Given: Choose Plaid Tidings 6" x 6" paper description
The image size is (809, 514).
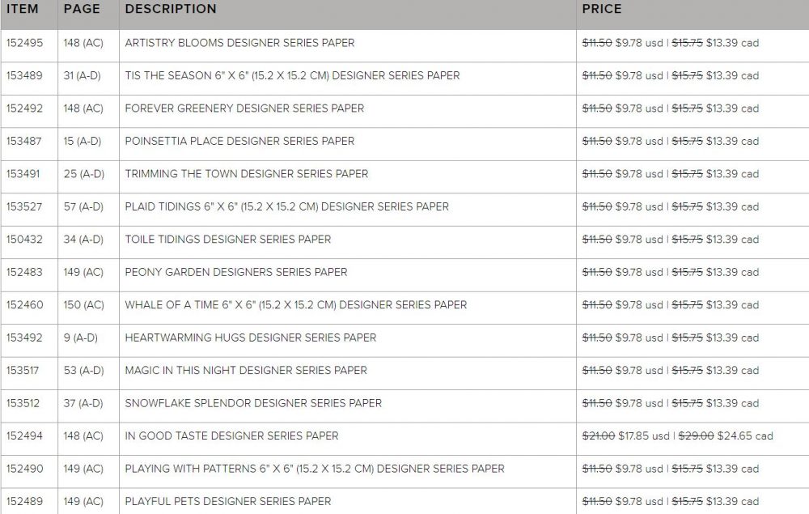Looking at the screenshot, I should tap(286, 206).
